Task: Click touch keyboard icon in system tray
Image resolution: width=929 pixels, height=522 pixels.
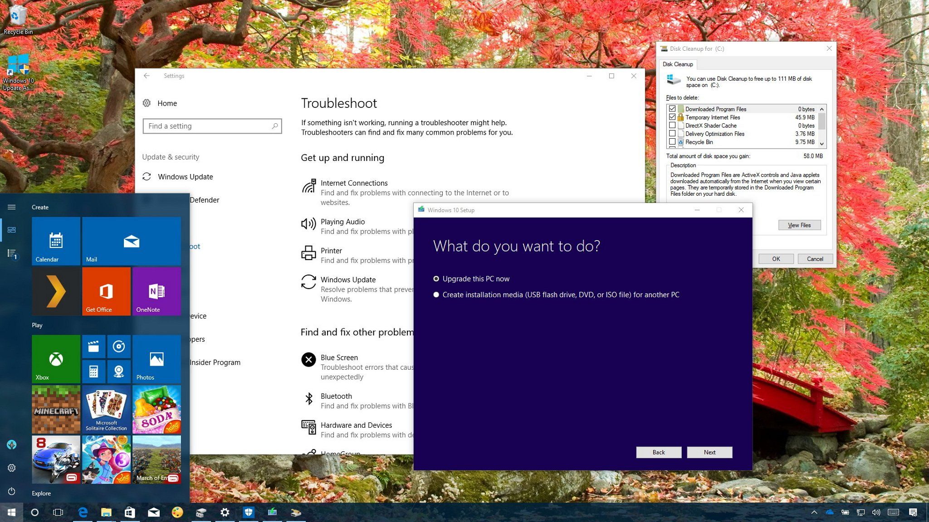Action: [x=893, y=512]
